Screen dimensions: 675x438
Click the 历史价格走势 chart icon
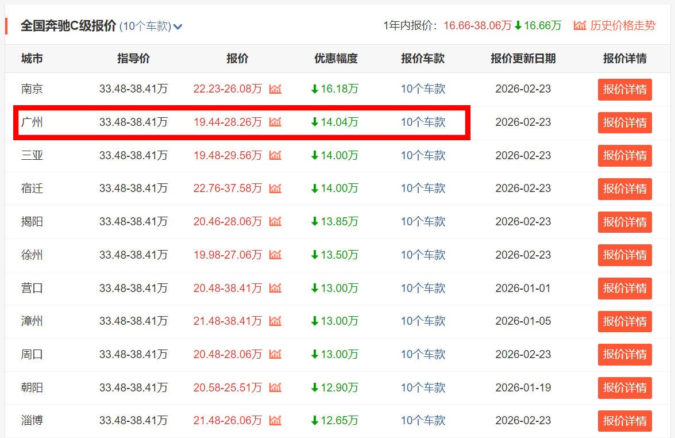point(580,25)
